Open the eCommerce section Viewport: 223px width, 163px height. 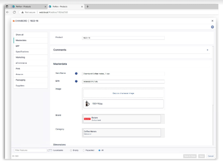[31, 63]
